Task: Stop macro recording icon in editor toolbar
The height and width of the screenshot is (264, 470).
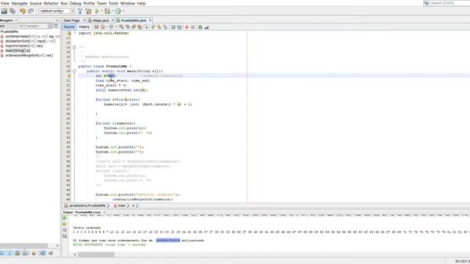Action: pos(192,27)
